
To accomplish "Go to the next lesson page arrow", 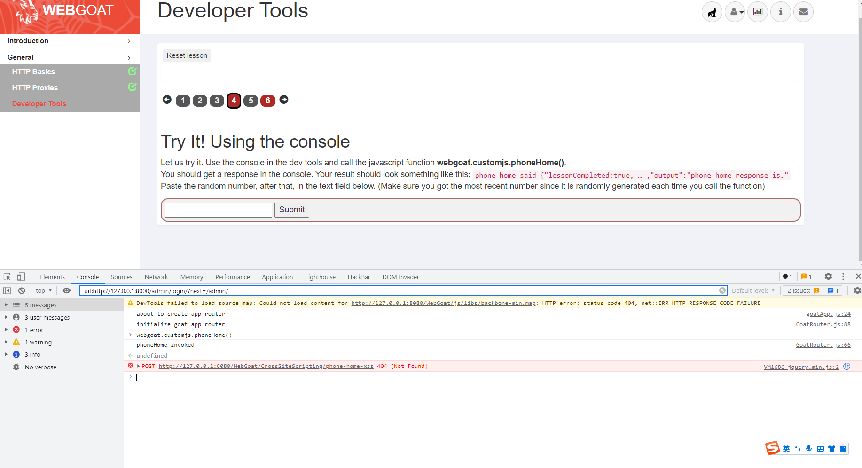I will click(284, 100).
